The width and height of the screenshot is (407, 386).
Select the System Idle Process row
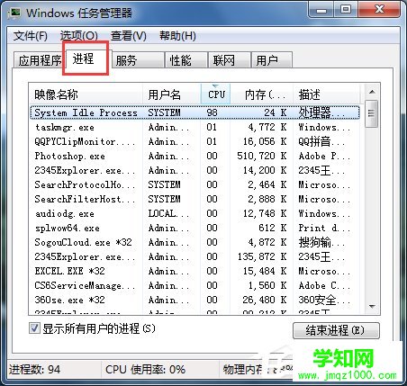pyautogui.click(x=194, y=112)
